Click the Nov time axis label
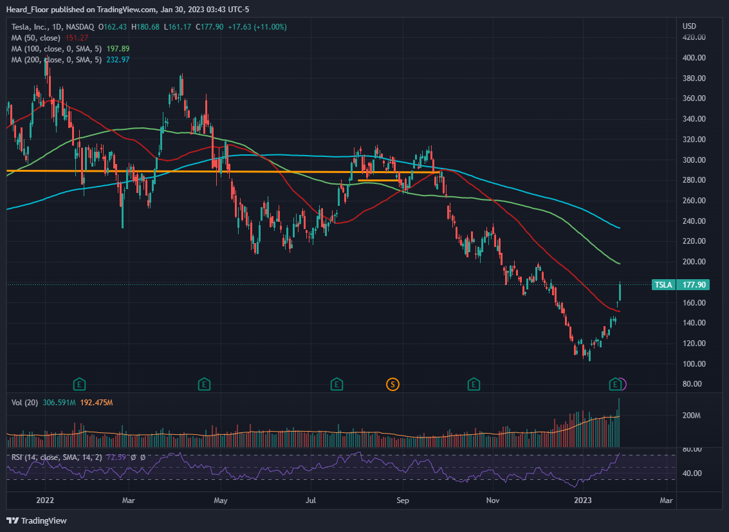Image resolution: width=729 pixels, height=532 pixels. (493, 500)
